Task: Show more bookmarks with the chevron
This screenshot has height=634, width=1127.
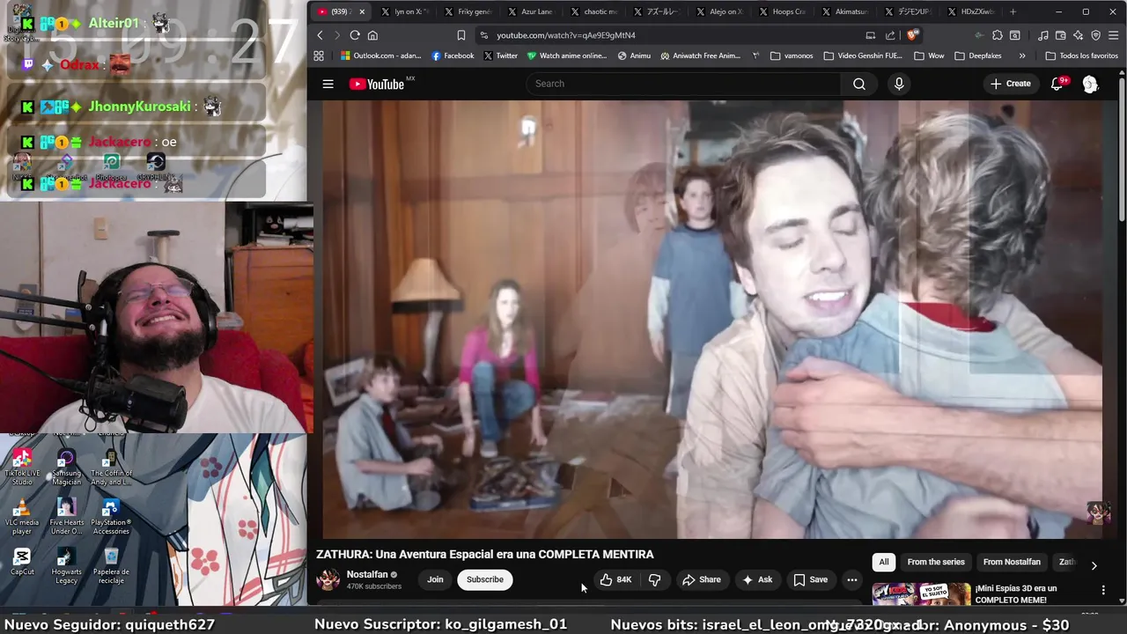Action: [x=1021, y=55]
